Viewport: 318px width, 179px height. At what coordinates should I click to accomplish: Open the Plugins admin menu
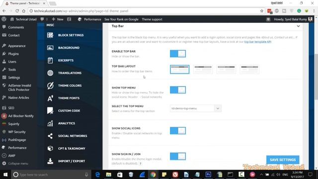13,54
